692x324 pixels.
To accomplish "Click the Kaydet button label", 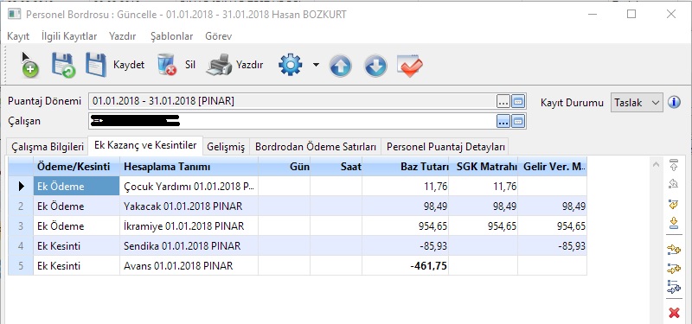I will [x=129, y=65].
